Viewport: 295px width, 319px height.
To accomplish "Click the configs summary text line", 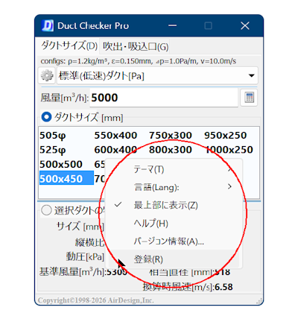I will pos(139,61).
